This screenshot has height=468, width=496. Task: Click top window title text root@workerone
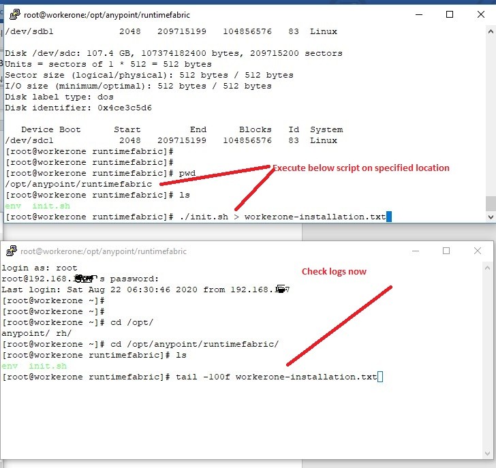[x=107, y=15]
